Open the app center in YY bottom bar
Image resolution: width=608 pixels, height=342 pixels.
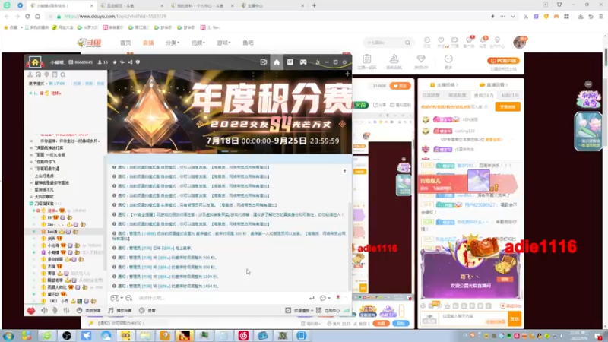(328, 310)
